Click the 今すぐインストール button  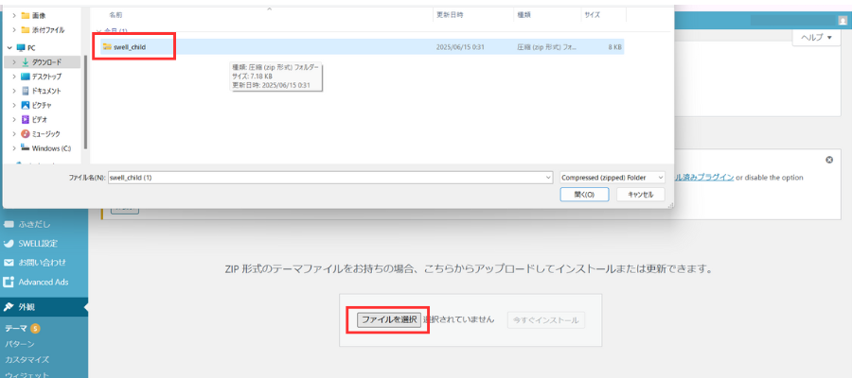pos(546,320)
